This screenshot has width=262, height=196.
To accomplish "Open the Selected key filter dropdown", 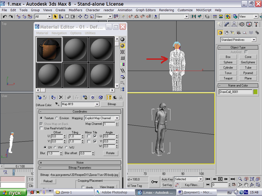I will point(201,179).
